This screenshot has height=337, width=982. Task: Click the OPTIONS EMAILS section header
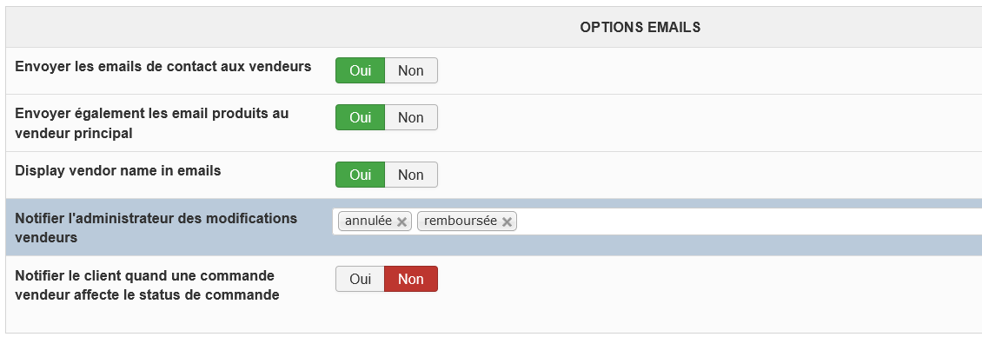tap(640, 28)
